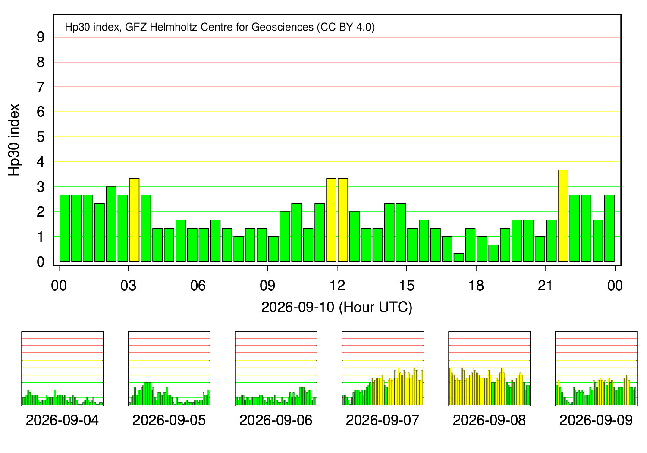
Task: Click the 2026-09-05 date label
Action: click(169, 420)
